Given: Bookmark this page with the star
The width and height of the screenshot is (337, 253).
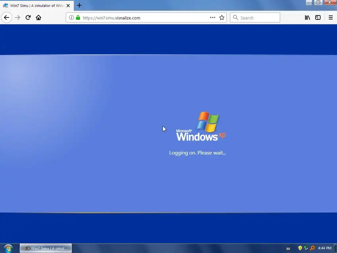Looking at the screenshot, I should [222, 18].
